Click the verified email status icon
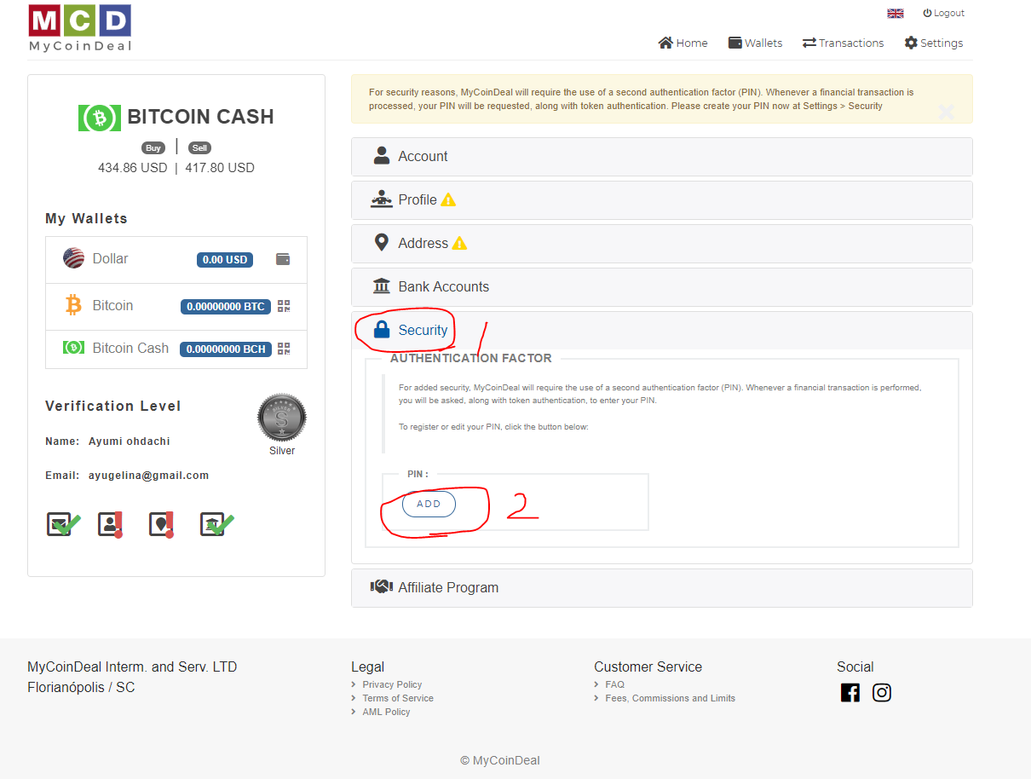The width and height of the screenshot is (1031, 779). pyautogui.click(x=63, y=525)
